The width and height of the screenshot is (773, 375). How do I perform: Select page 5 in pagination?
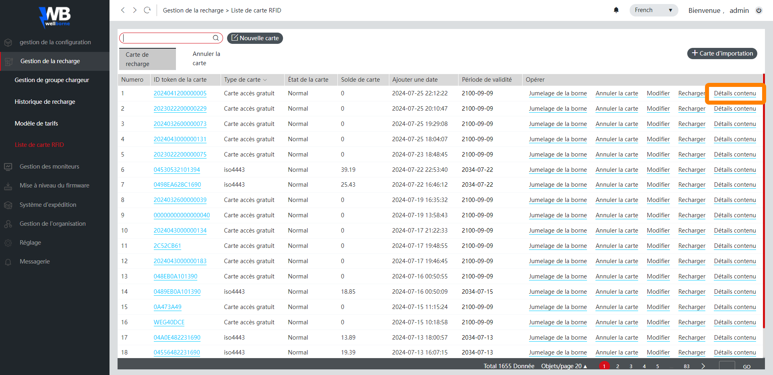pyautogui.click(x=657, y=366)
